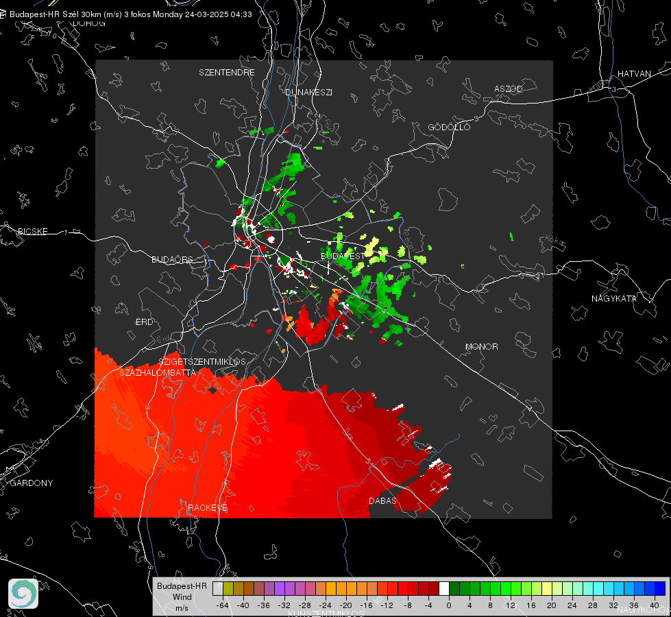Click the BUDAPEST city label
The image size is (671, 617).
coord(343,256)
